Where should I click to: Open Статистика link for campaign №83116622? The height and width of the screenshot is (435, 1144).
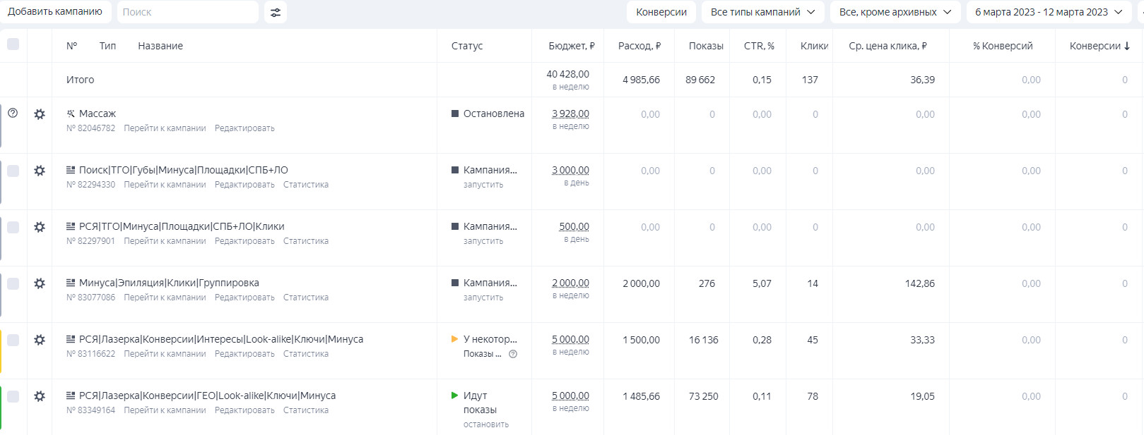pos(305,354)
